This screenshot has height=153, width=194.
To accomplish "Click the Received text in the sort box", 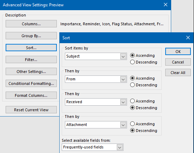I will coord(74,102).
